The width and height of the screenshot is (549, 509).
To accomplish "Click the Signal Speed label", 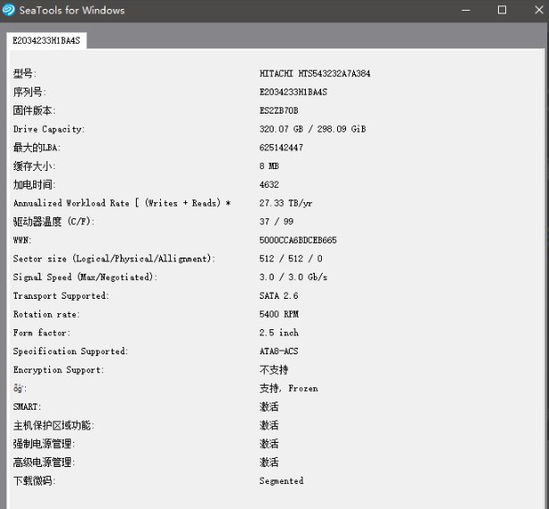I will coord(85,277).
